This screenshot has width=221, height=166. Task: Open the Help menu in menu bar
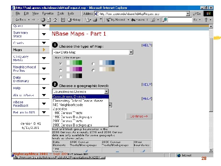pyautogui.click(x=71, y=14)
